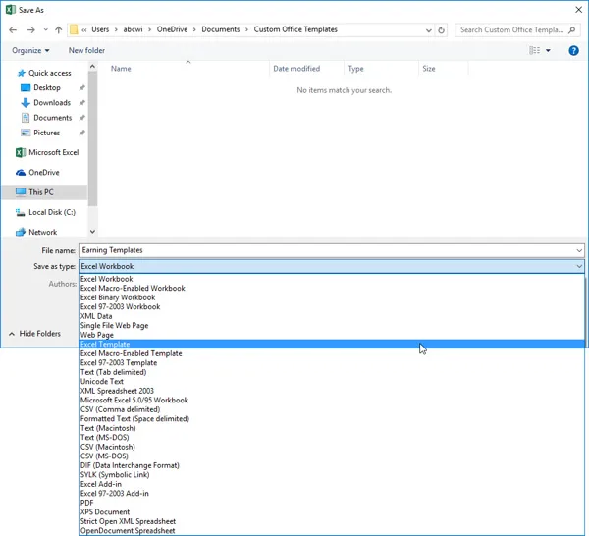Open the Help question mark icon
Screen dimensions: 589x536
click(573, 50)
